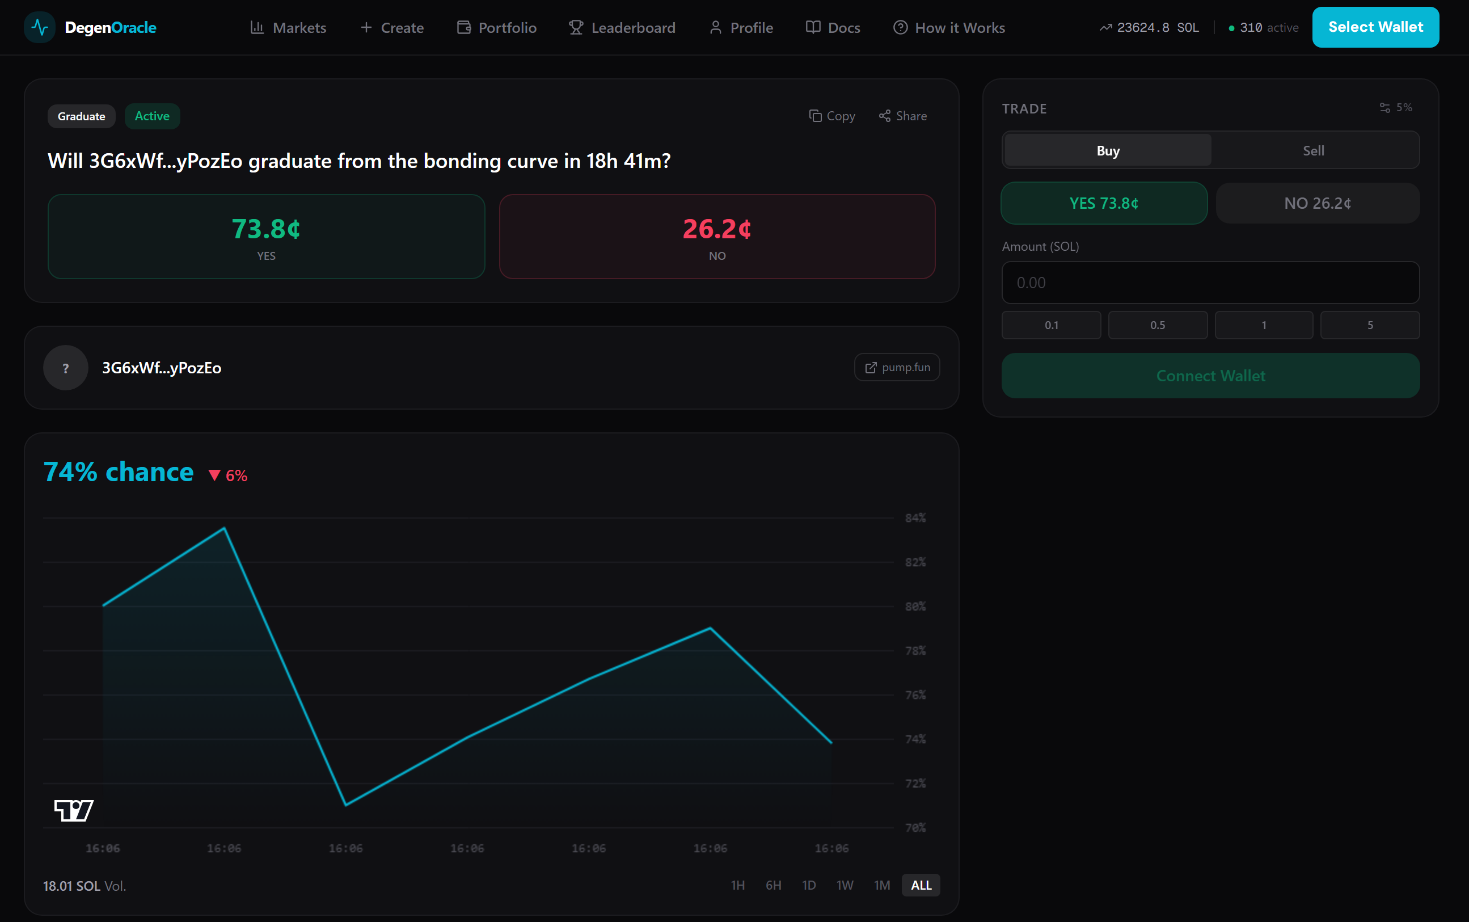Viewport: 1469px width, 922px height.
Task: Open the pump.fun external link
Action: (897, 367)
